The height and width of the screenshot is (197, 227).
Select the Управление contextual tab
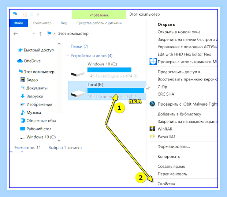click(99, 15)
